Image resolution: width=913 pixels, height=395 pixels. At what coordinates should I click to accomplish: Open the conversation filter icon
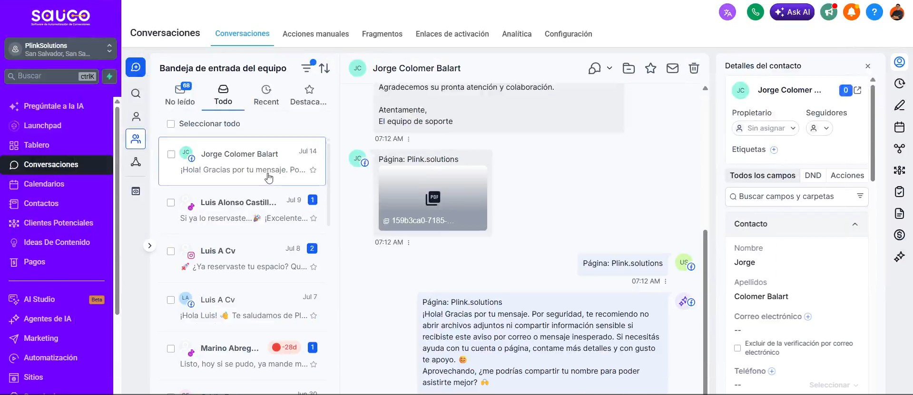click(x=307, y=68)
